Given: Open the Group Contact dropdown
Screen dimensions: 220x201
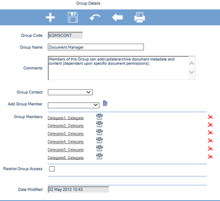Looking at the screenshot, I should click(x=70, y=92).
